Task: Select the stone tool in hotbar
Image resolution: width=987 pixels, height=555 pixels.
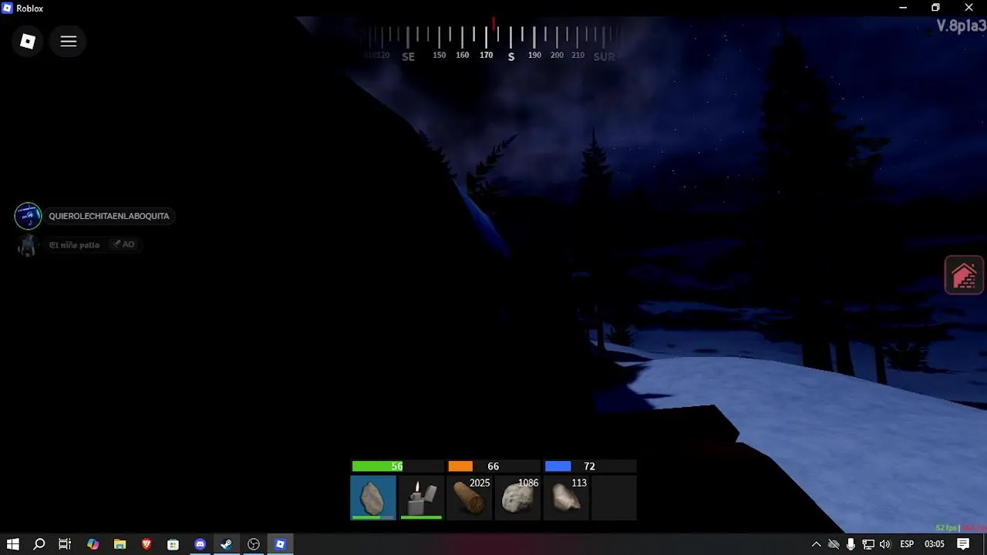Action: [373, 497]
